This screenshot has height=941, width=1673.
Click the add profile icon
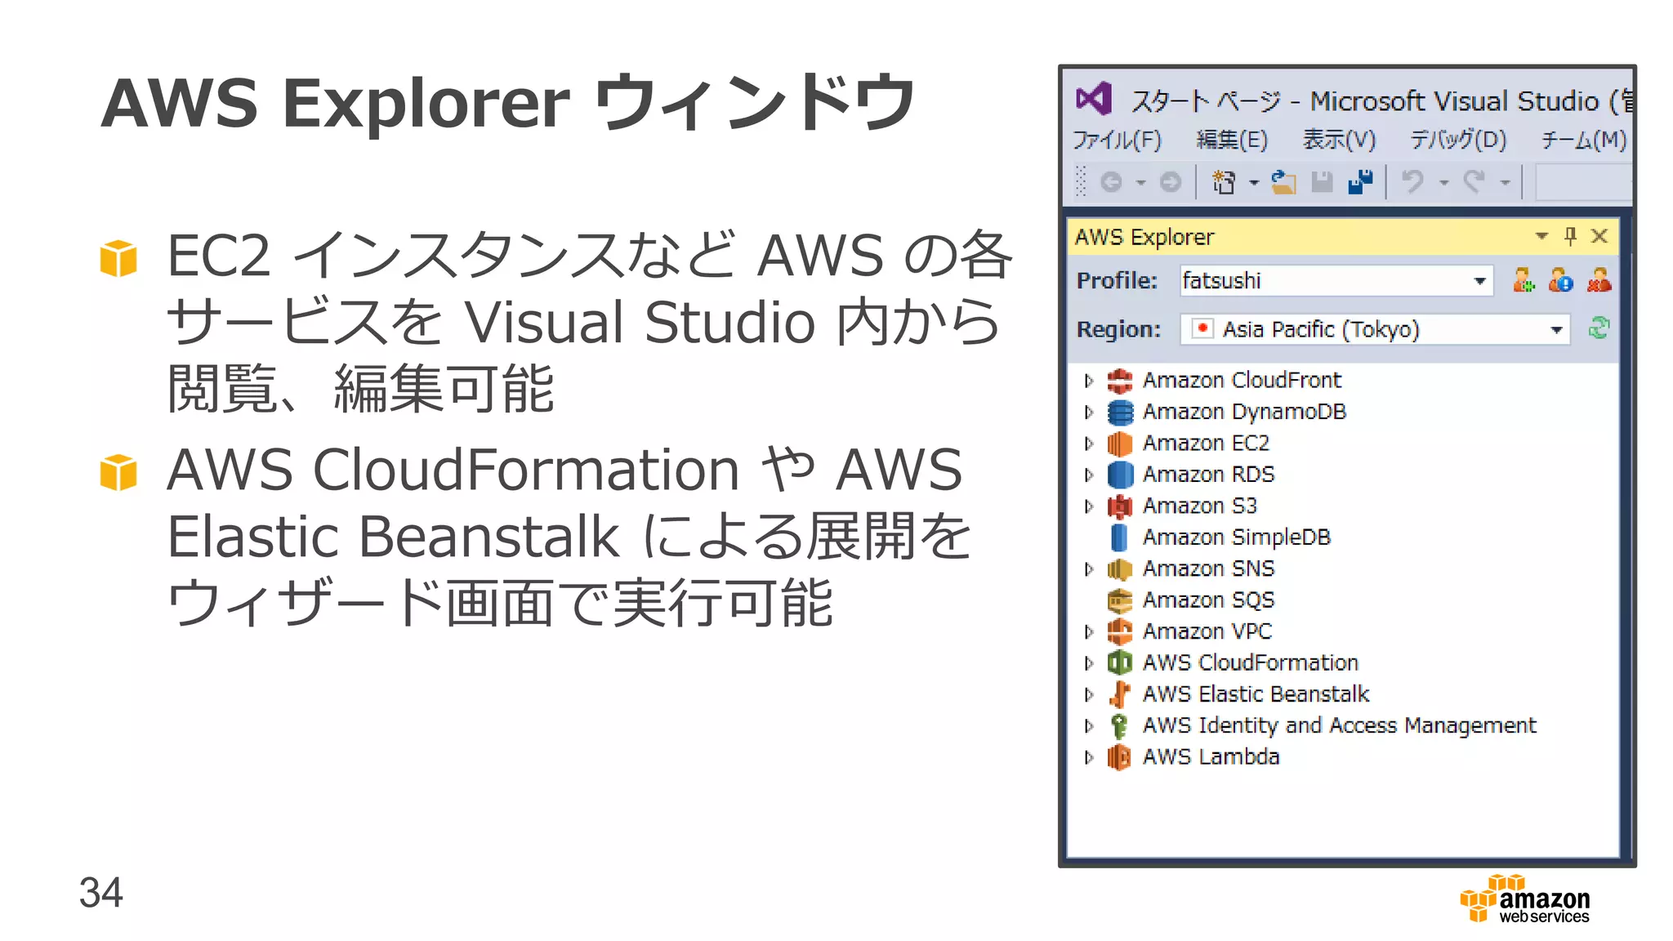click(1524, 280)
